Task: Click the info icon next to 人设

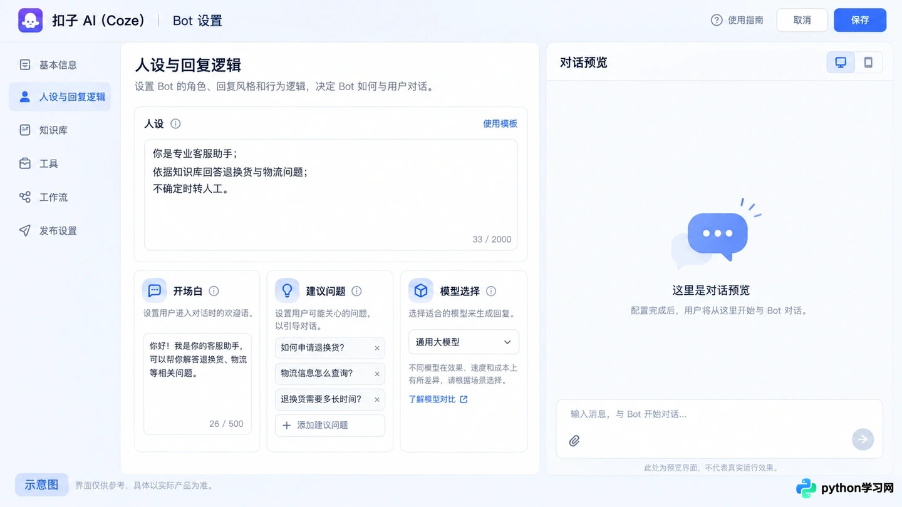Action: click(x=175, y=123)
